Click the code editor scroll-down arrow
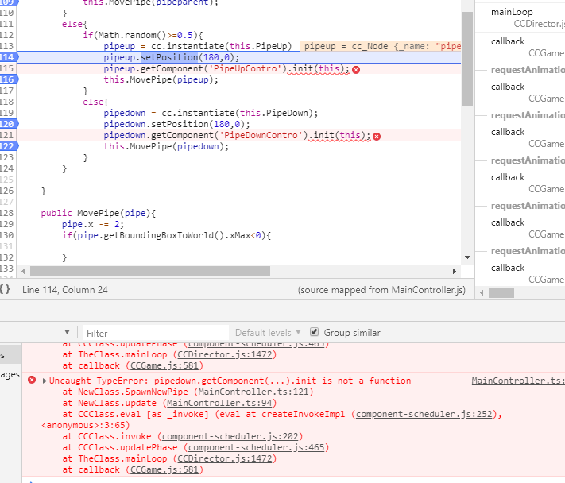 (x=467, y=257)
